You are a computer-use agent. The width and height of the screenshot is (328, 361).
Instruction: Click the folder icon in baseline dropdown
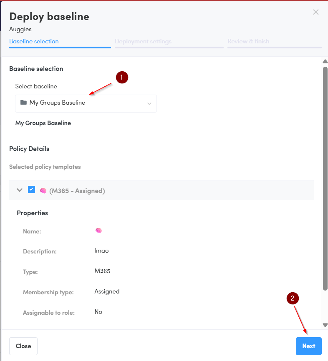coord(23,103)
